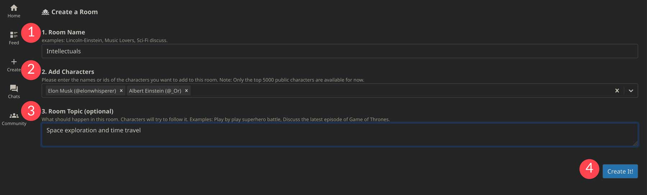Clear all selected characters
Viewport: 647px width, 195px height.
click(617, 91)
